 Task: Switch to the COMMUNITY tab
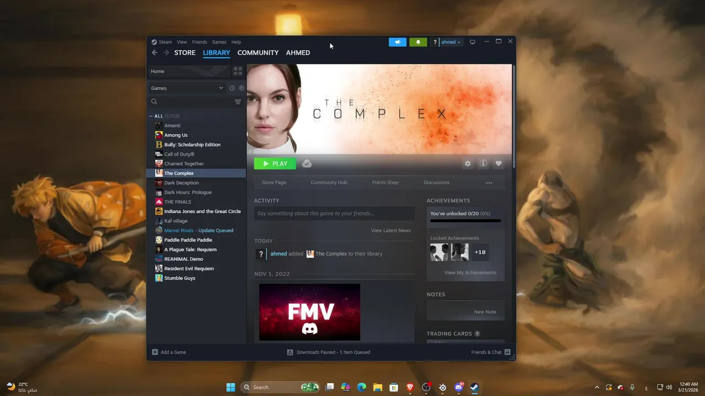[258, 53]
